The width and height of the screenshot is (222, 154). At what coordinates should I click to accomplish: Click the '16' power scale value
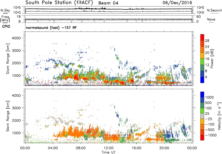(207, 59)
